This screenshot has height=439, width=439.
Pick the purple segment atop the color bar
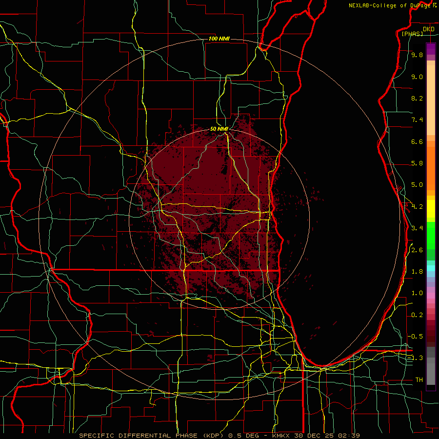(431, 49)
